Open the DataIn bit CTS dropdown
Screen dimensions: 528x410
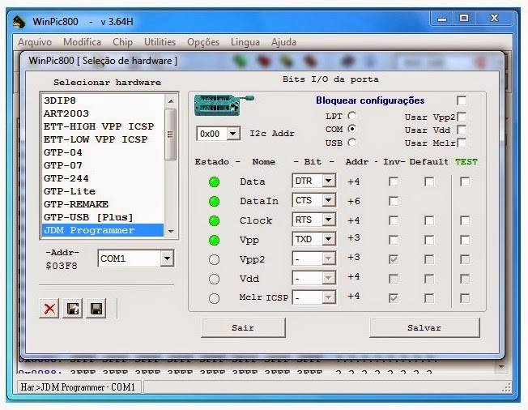(x=328, y=200)
